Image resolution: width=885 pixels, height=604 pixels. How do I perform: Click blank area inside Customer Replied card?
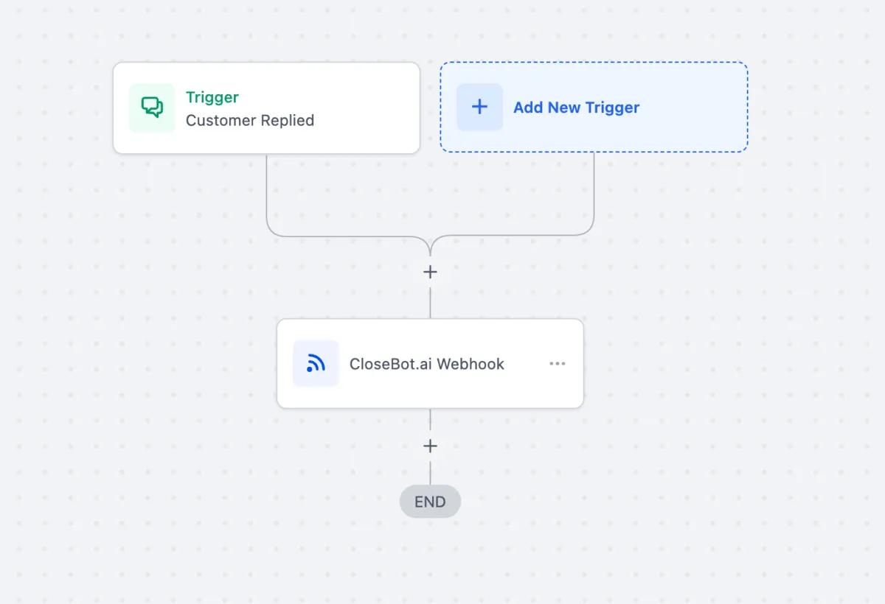pyautogui.click(x=365, y=108)
